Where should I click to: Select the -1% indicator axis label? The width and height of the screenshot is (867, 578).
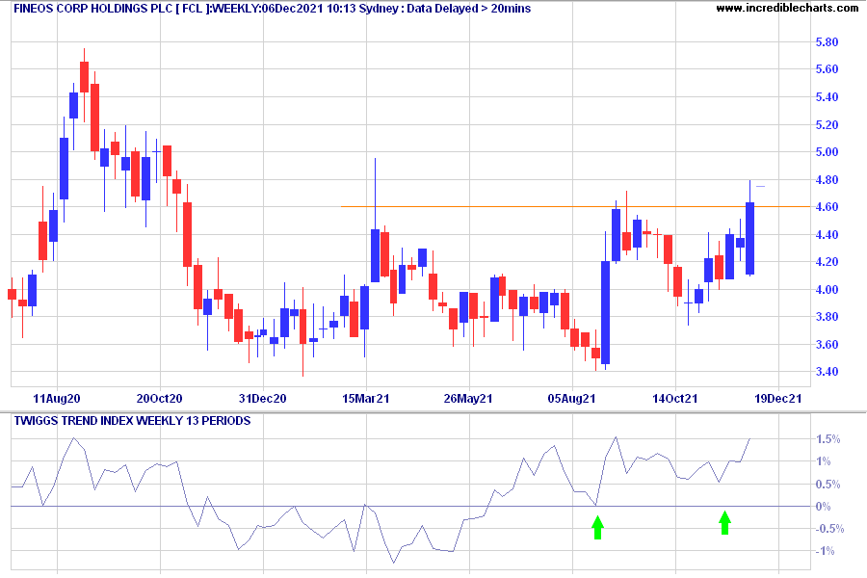pyautogui.click(x=825, y=551)
